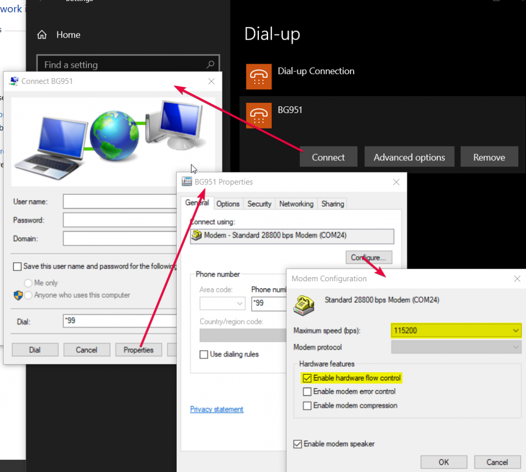Viewport: 526px width, 472px height.
Task: Click Cancel in Modem Configuration
Action: [x=497, y=462]
